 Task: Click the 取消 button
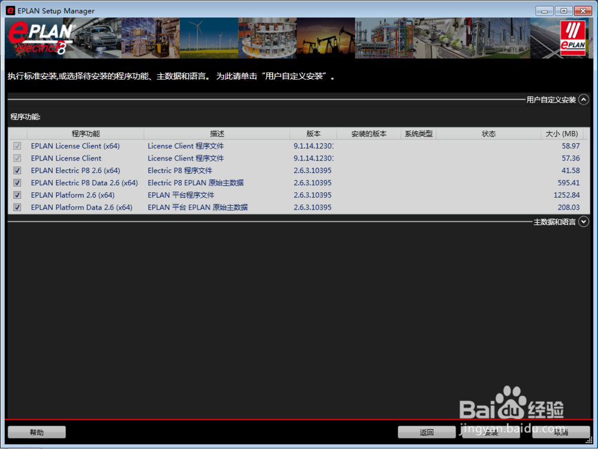561,432
